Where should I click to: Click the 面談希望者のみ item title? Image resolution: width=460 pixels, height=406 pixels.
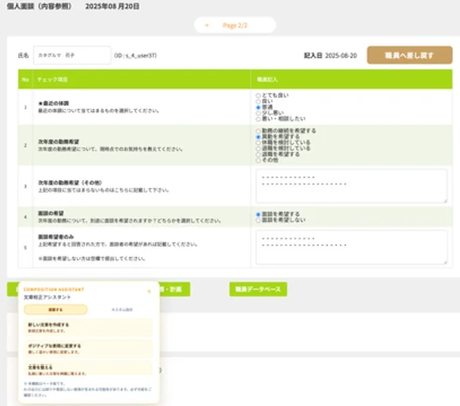pos(56,237)
